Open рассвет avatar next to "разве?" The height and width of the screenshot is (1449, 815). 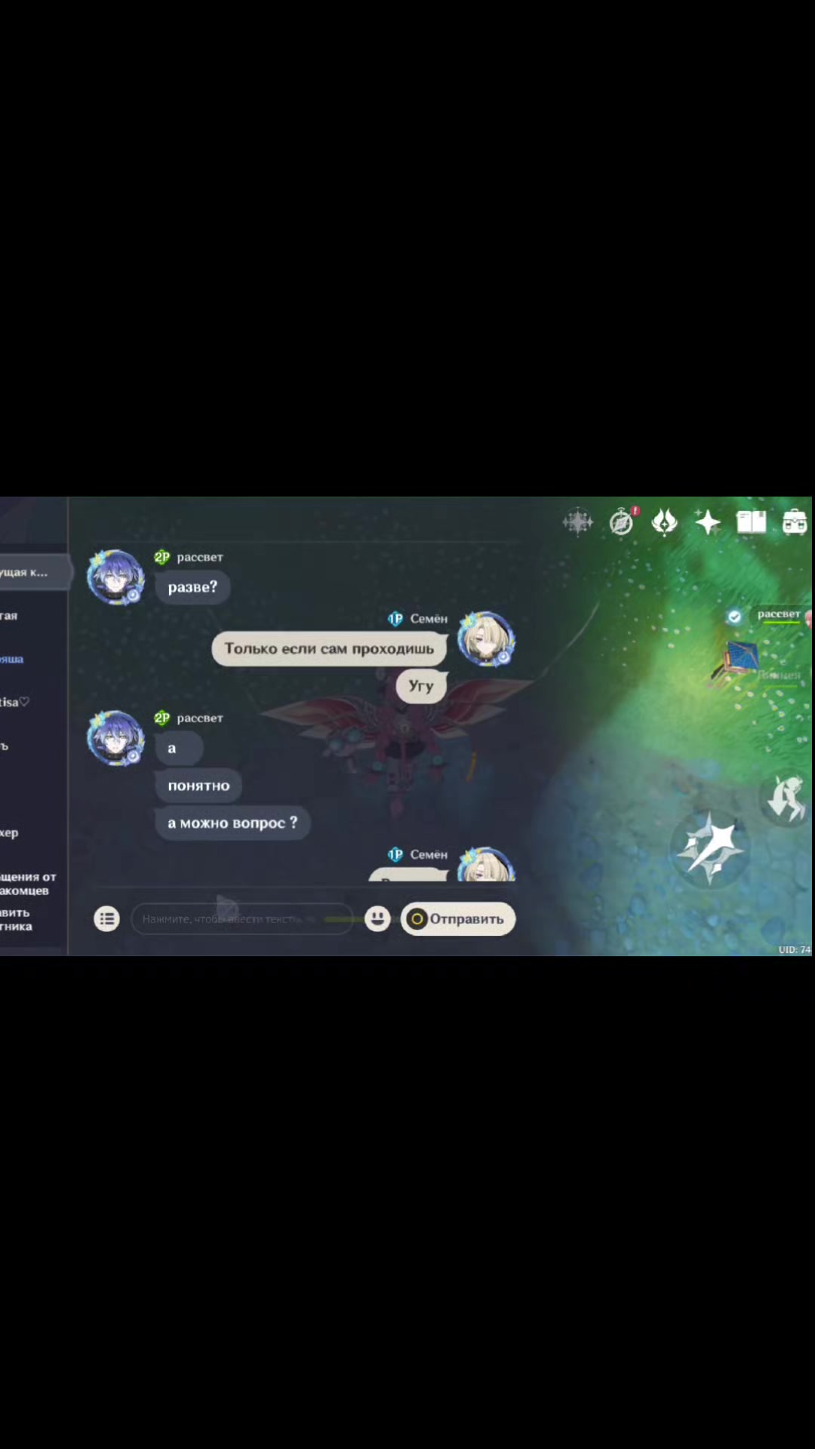115,577
